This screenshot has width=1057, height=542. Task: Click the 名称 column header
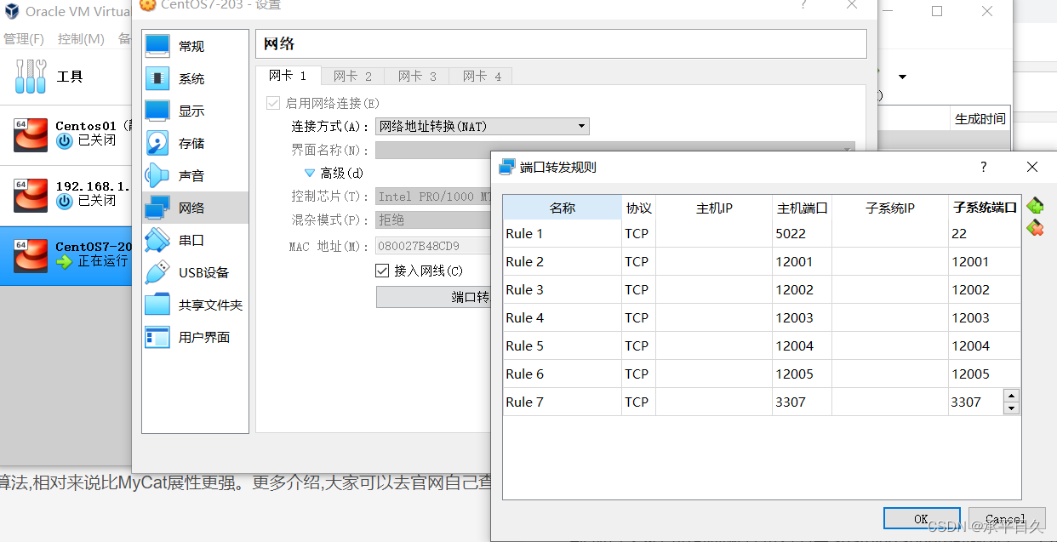(x=563, y=208)
